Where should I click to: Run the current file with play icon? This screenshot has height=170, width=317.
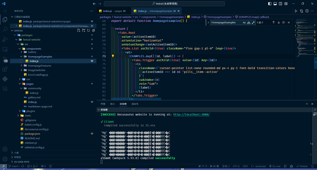296,11
